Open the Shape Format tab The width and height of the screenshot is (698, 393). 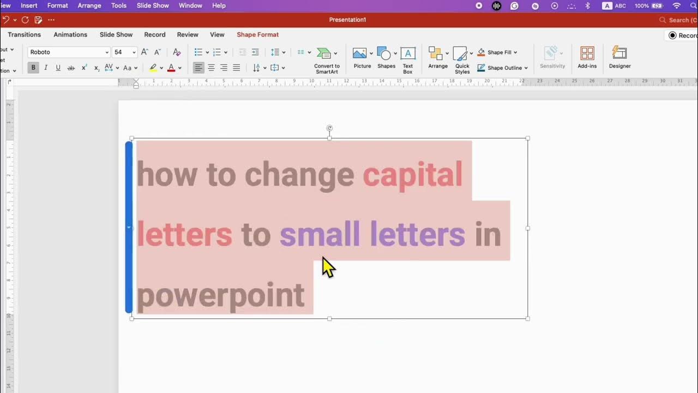[257, 34]
